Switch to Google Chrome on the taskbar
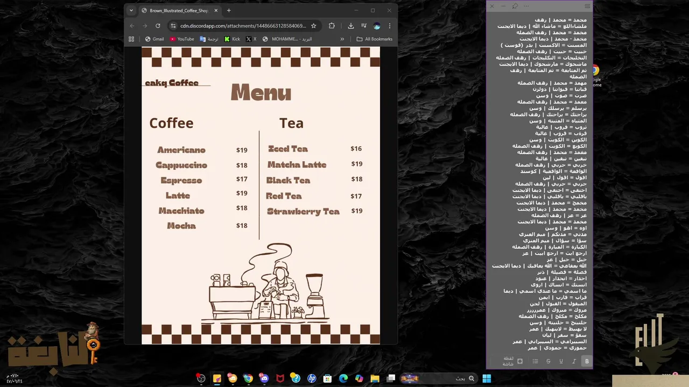Viewport: 689px width, 387px height. (x=248, y=378)
